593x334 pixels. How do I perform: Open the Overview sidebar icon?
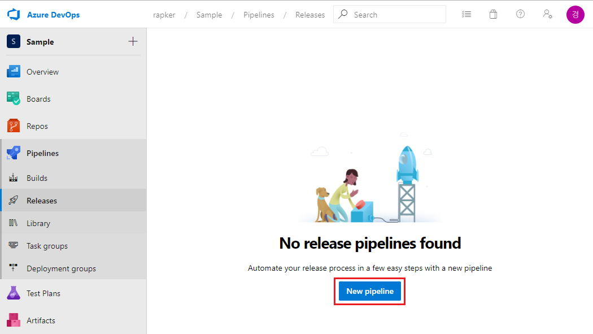[14, 71]
